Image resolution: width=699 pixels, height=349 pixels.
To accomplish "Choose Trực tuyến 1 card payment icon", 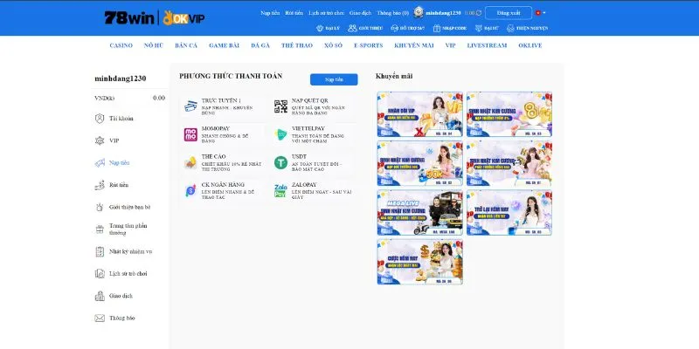I will point(190,106).
